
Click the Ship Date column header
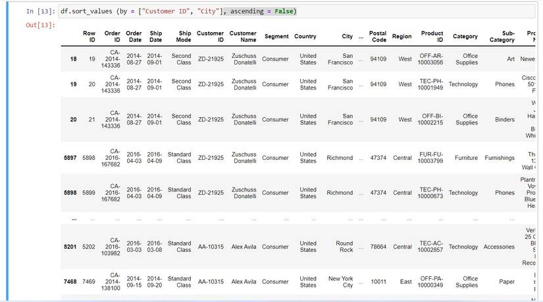(155, 36)
